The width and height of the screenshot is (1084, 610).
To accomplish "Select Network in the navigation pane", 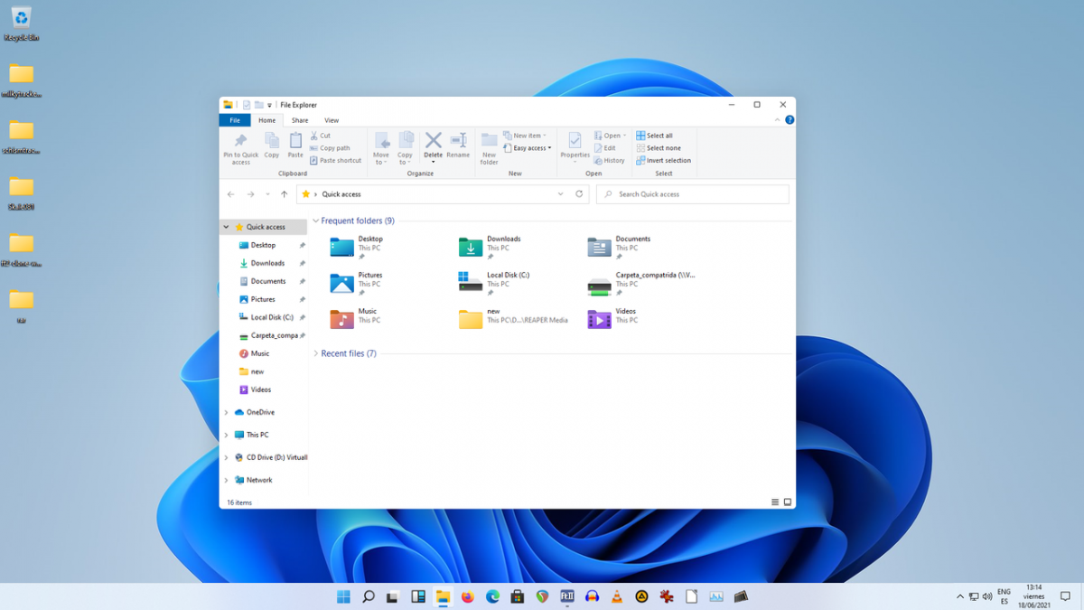I will tap(259, 480).
